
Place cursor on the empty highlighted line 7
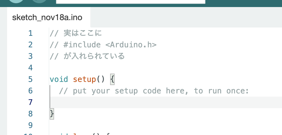click(166, 102)
